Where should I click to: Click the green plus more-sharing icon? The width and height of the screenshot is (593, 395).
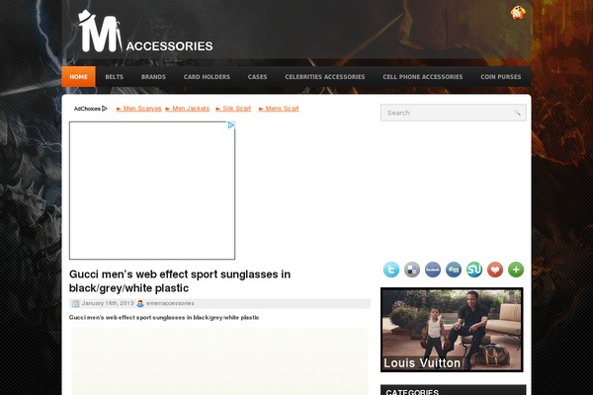pyautogui.click(x=516, y=270)
